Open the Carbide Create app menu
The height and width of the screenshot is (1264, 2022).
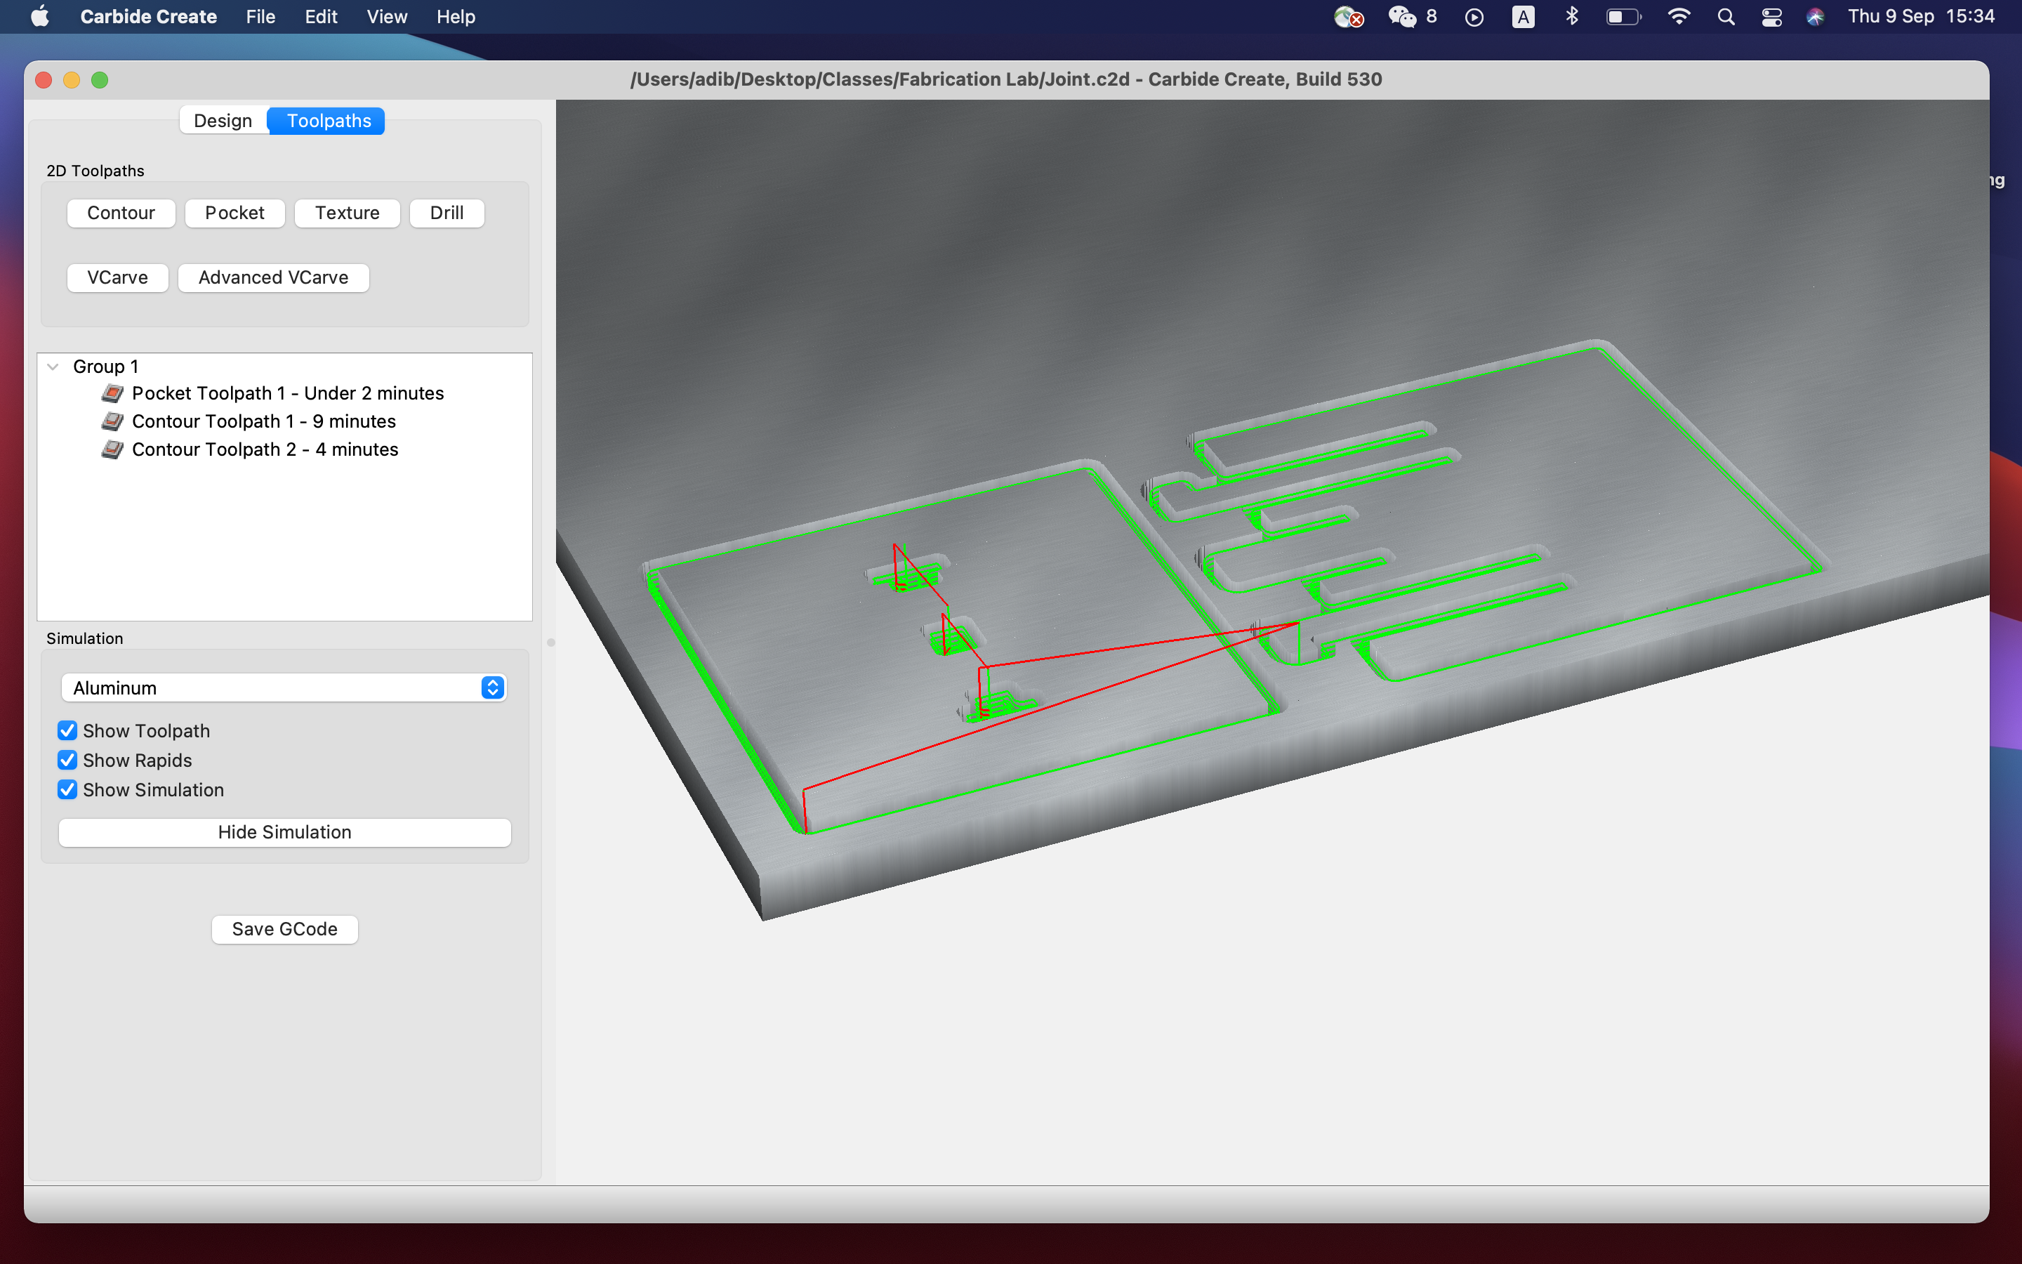149,17
